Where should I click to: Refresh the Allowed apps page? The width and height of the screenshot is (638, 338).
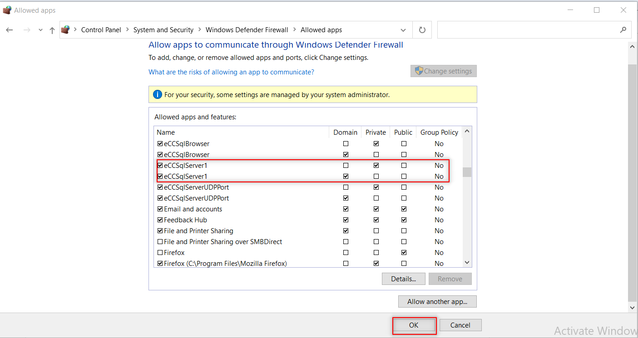(422, 30)
